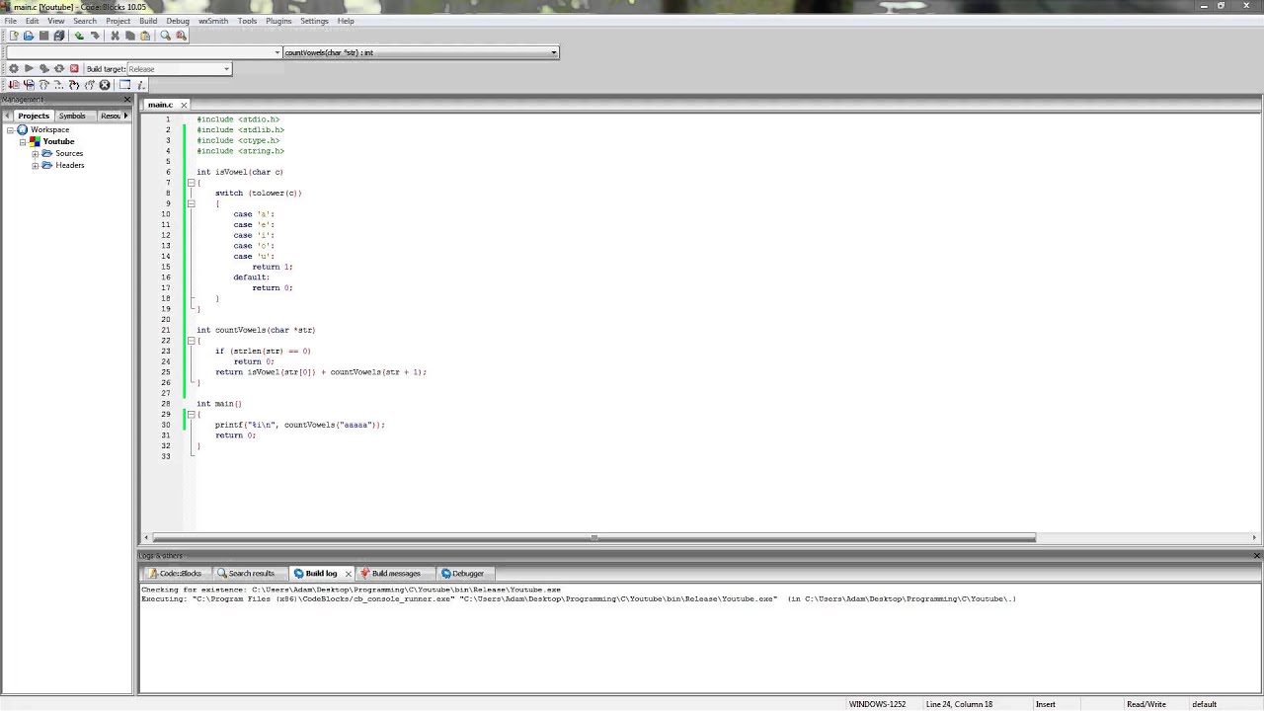Fold the main function body at line 29

pos(191,415)
